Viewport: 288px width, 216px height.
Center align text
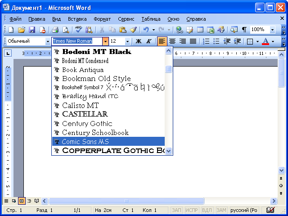(172, 41)
